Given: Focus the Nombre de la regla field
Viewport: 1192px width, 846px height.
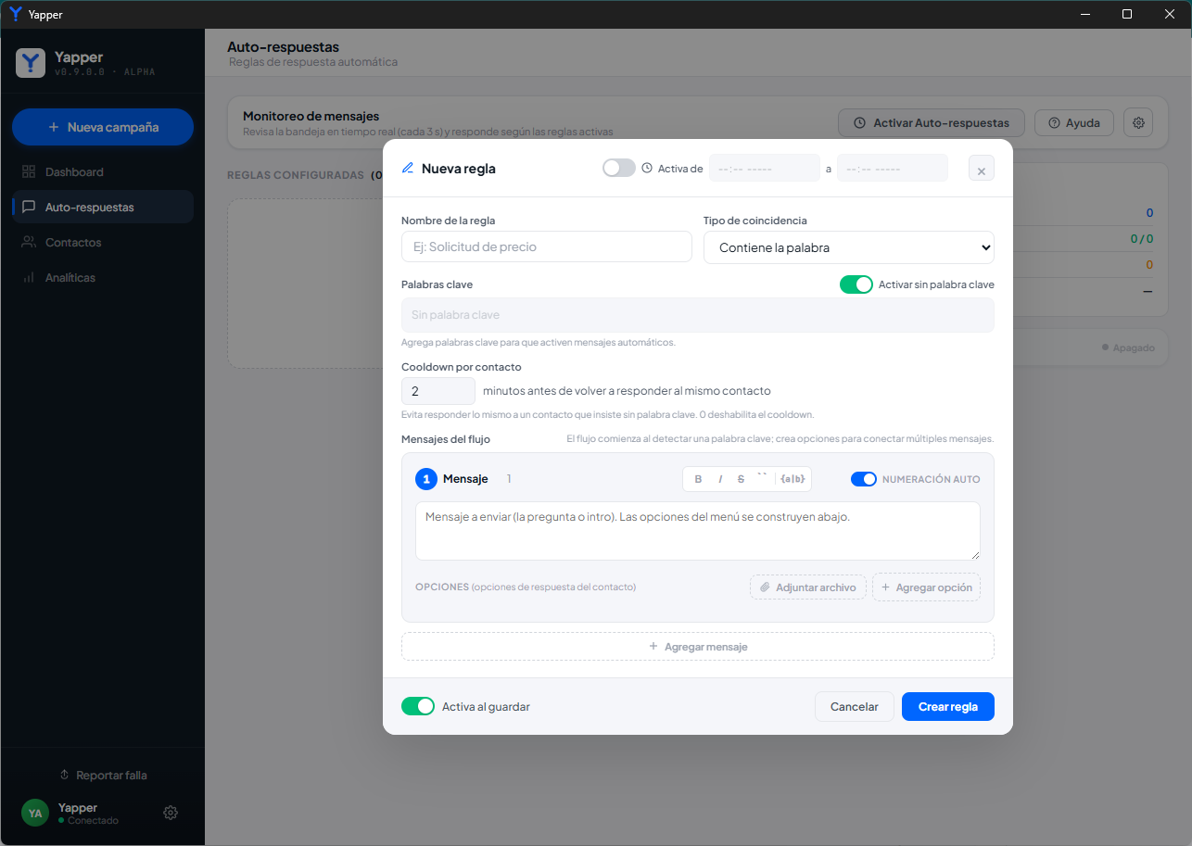Looking at the screenshot, I should pyautogui.click(x=547, y=246).
